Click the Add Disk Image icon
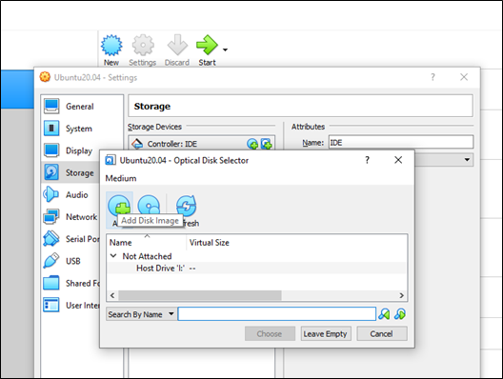Screen dimensions: 503x379 click(x=119, y=206)
